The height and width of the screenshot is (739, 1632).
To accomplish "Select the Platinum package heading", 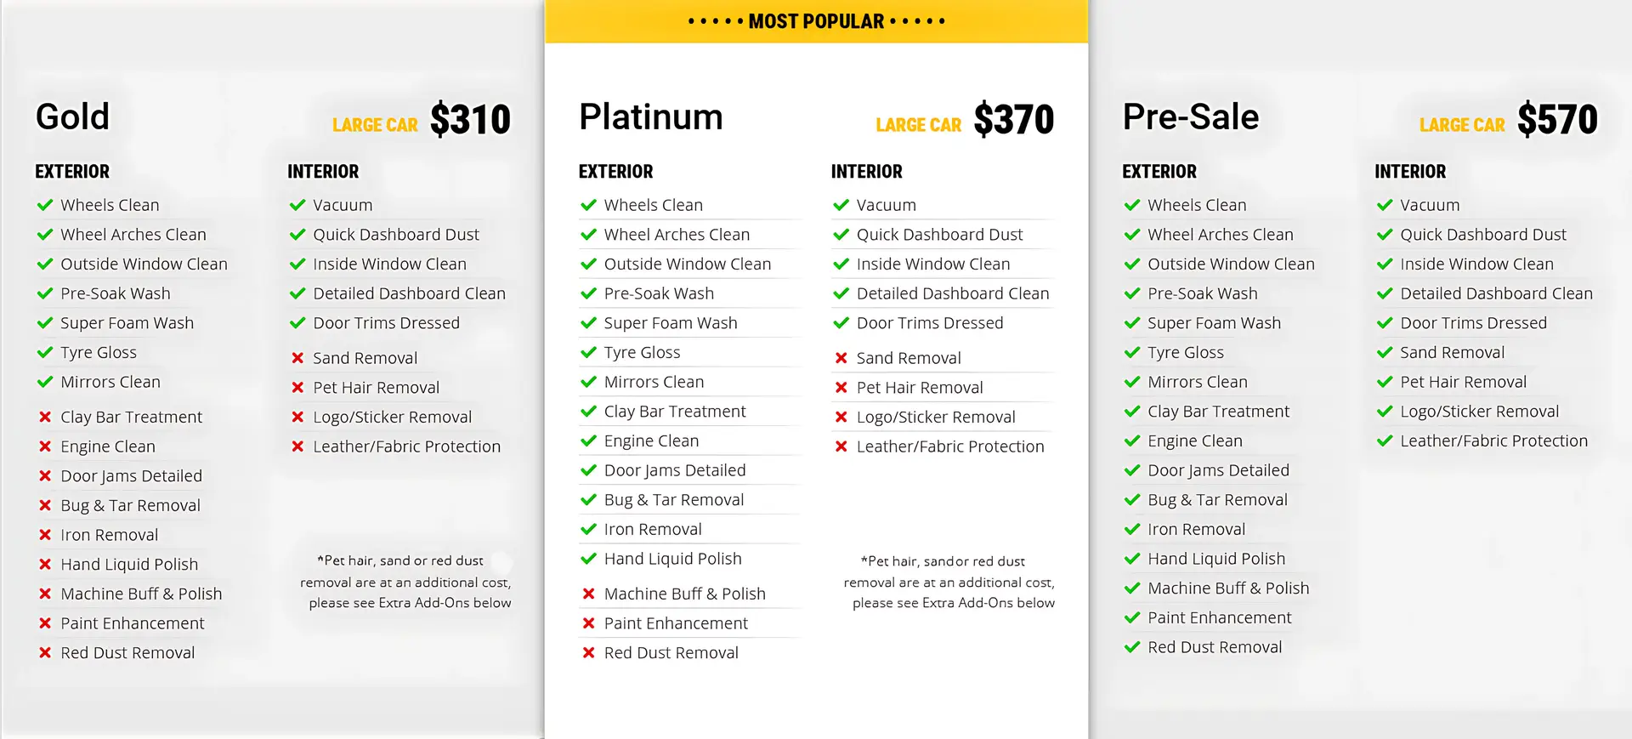I will click(651, 117).
